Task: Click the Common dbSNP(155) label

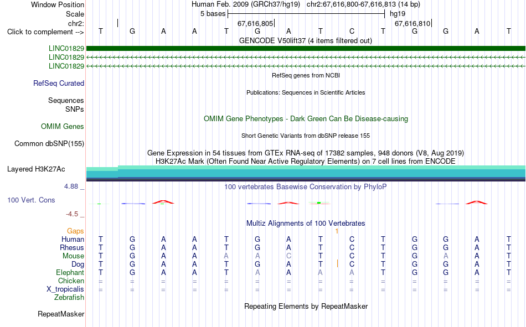Action: click(49, 143)
